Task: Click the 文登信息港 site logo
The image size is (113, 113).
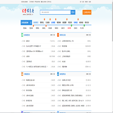Action: tap(28, 12)
